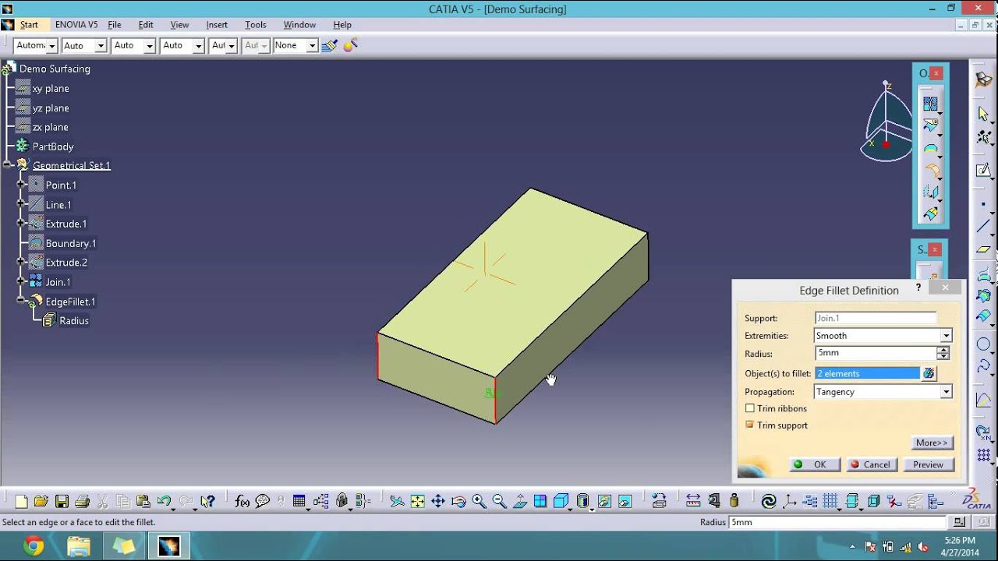Click the Select arrow tool in right toolbar

[983, 114]
